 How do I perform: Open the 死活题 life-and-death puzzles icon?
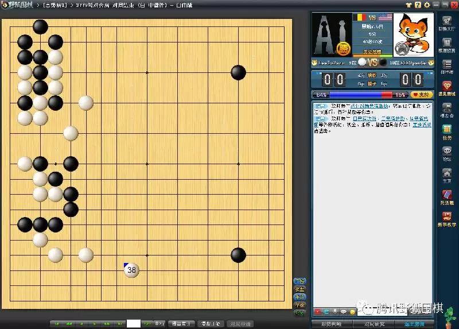[x=447, y=197]
